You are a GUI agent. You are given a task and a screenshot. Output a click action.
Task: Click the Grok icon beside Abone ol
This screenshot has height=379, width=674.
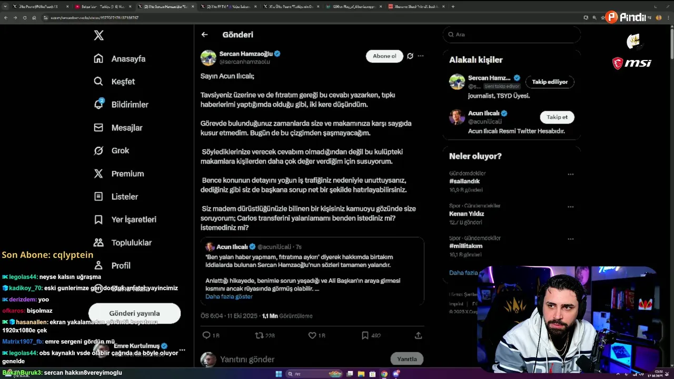410,56
